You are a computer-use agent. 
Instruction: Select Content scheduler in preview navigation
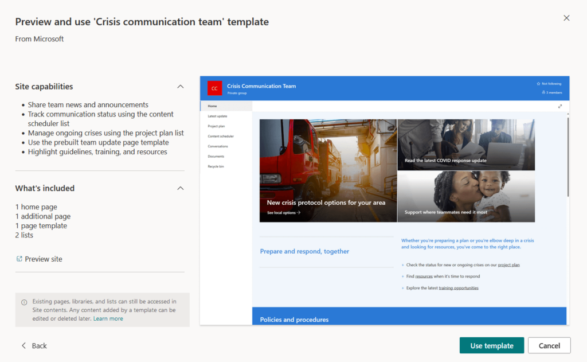[x=221, y=137]
